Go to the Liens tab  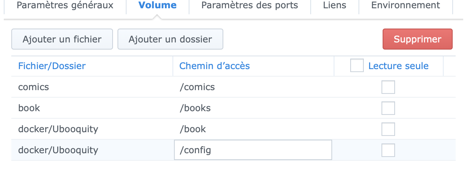click(x=334, y=6)
